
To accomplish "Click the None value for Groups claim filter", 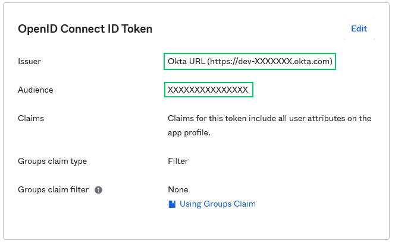I will [178, 190].
